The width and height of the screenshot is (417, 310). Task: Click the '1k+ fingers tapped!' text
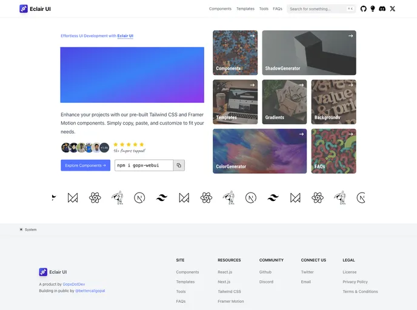[x=129, y=151]
